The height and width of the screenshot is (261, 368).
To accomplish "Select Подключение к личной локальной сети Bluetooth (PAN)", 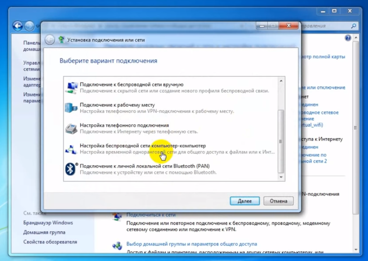I will click(x=171, y=169).
